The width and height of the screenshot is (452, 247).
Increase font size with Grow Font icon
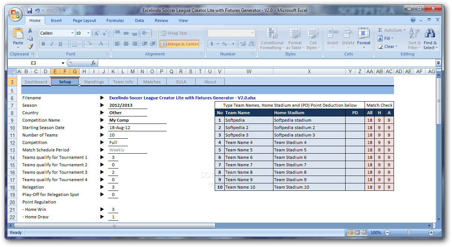click(96, 33)
